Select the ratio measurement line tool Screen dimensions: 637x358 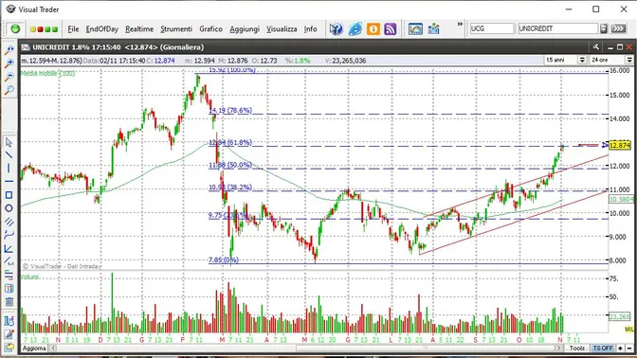tap(9, 261)
